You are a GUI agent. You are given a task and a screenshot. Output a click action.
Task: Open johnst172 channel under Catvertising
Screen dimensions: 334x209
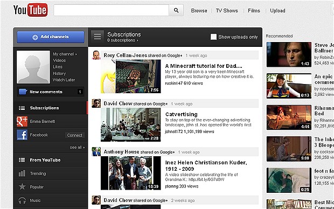click(x=173, y=131)
